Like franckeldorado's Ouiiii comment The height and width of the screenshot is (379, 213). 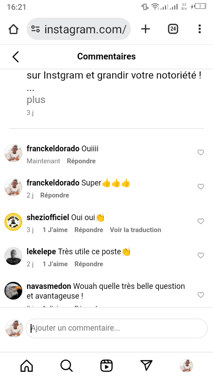tap(201, 152)
